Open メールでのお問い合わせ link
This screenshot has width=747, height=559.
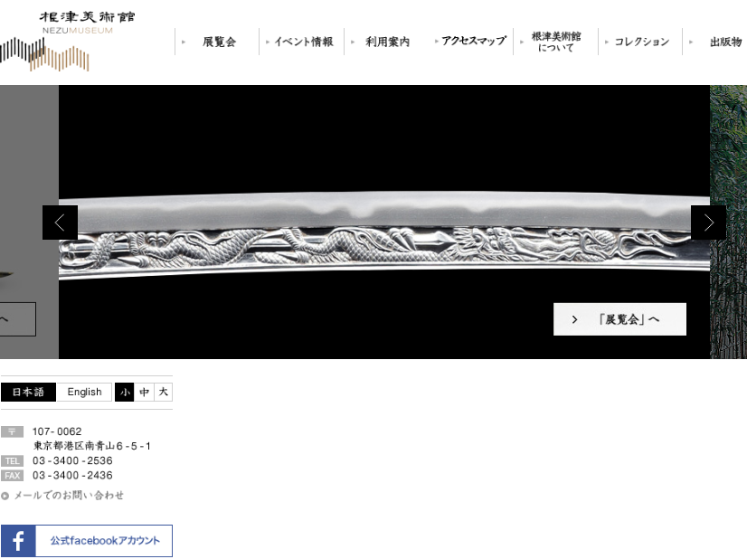pyautogui.click(x=69, y=496)
